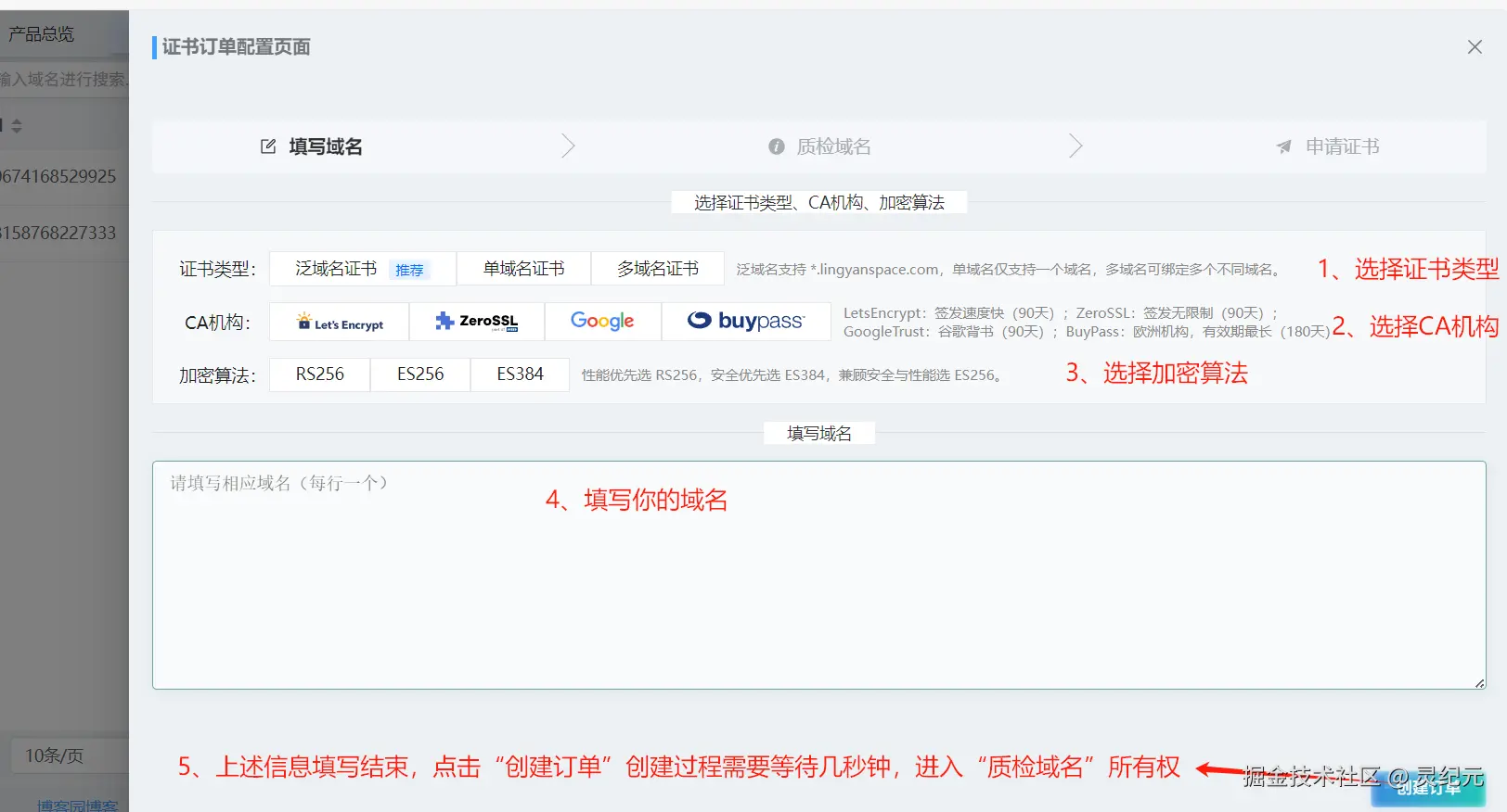Image resolution: width=1507 pixels, height=812 pixels.
Task: Choose buypass as the CA
Action: (x=746, y=322)
